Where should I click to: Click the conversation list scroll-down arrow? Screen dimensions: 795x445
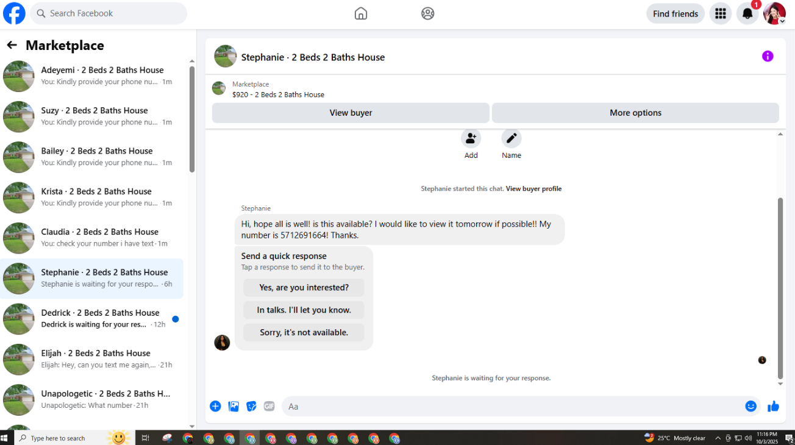(x=192, y=427)
